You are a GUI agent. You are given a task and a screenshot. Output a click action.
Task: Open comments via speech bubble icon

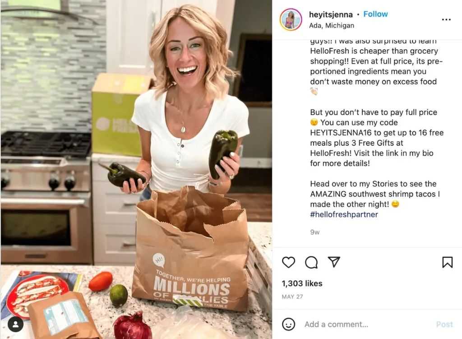[311, 262]
